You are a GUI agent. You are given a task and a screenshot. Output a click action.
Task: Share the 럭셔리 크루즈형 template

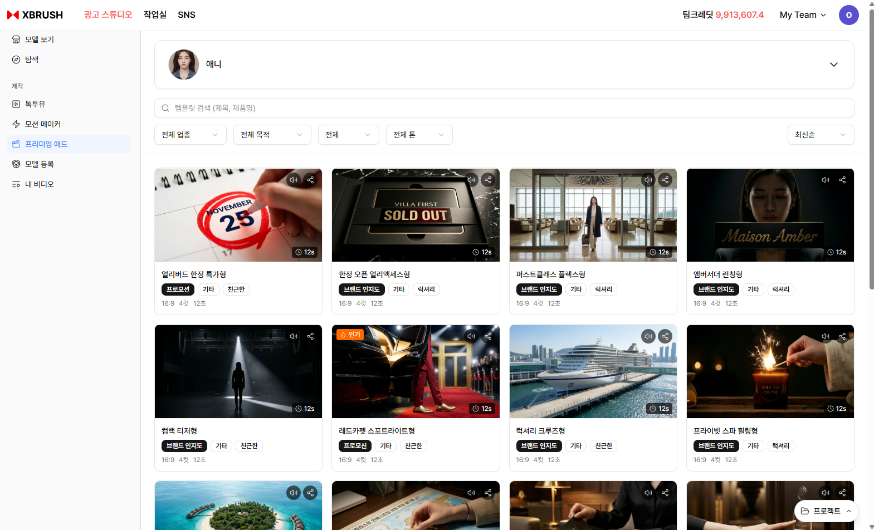pos(665,336)
